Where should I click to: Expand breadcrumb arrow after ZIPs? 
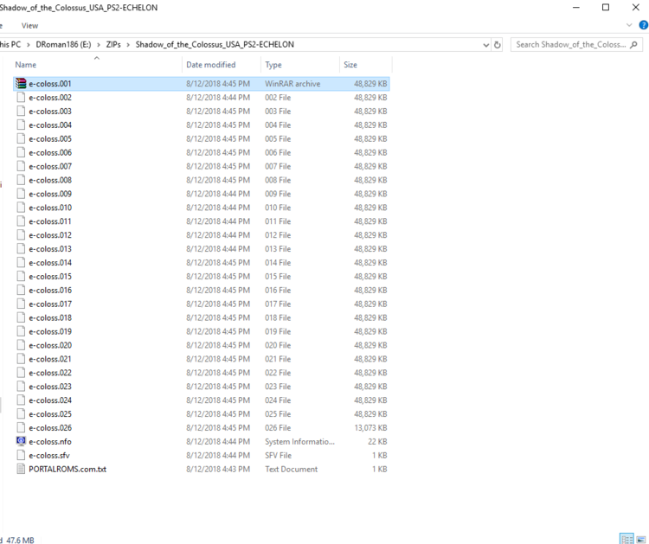(128, 45)
